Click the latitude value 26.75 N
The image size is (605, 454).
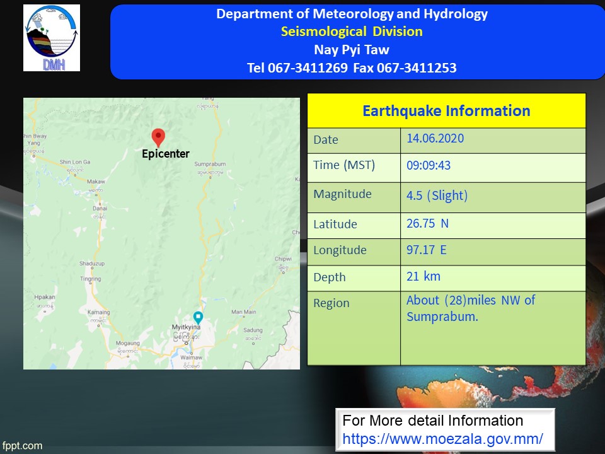(x=427, y=224)
